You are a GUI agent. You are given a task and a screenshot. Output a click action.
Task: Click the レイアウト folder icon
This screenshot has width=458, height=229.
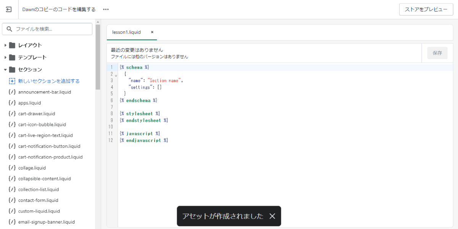pos(12,45)
